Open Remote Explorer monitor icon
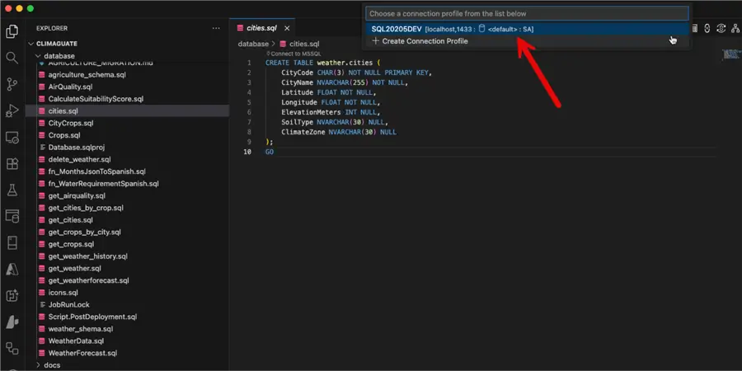 click(x=12, y=138)
